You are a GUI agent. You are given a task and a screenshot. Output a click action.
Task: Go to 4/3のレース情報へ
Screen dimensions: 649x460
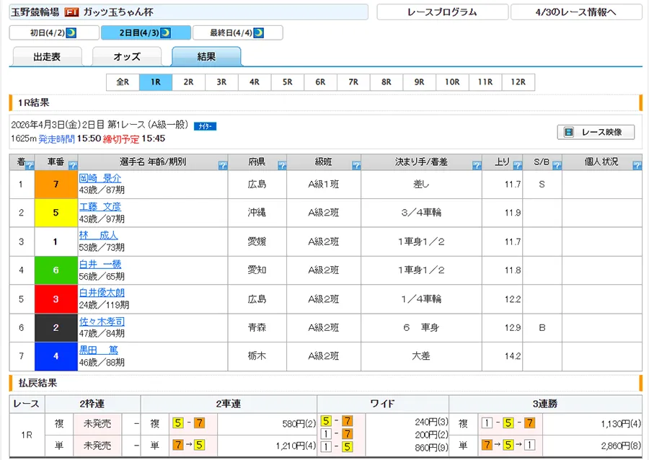575,12
